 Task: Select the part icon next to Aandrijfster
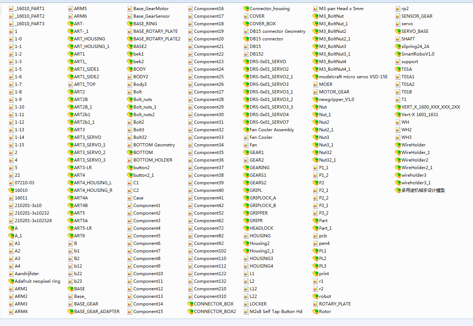click(x=12, y=274)
